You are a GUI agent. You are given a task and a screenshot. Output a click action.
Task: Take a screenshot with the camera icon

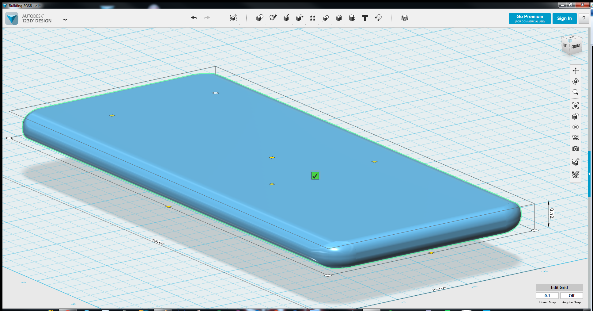click(576, 149)
